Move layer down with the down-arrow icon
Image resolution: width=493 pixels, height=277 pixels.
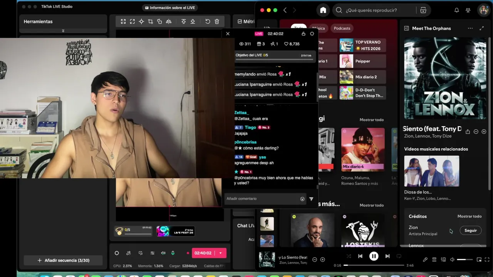coord(193,22)
